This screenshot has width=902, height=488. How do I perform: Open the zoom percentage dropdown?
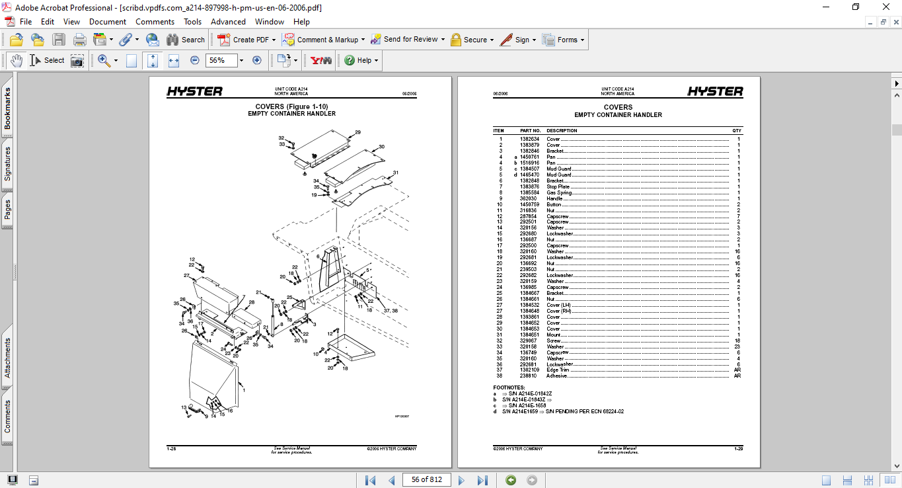click(241, 60)
